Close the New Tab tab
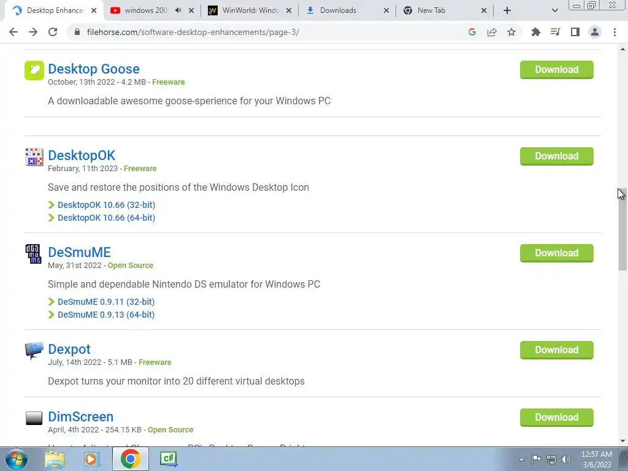628x471 pixels. click(484, 10)
